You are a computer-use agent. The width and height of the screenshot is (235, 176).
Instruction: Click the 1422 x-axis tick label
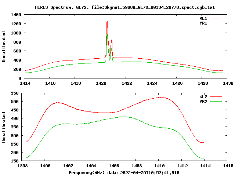pos(127,83)
